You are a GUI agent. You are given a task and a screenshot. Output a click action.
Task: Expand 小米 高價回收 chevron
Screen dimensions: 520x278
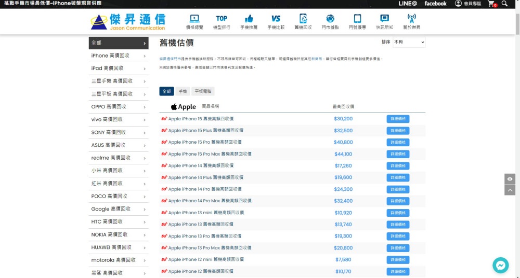pos(145,171)
